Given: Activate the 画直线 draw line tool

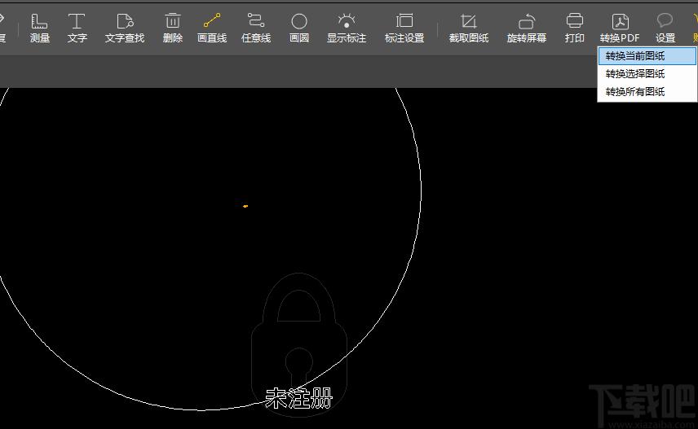Looking at the screenshot, I should tap(212, 28).
